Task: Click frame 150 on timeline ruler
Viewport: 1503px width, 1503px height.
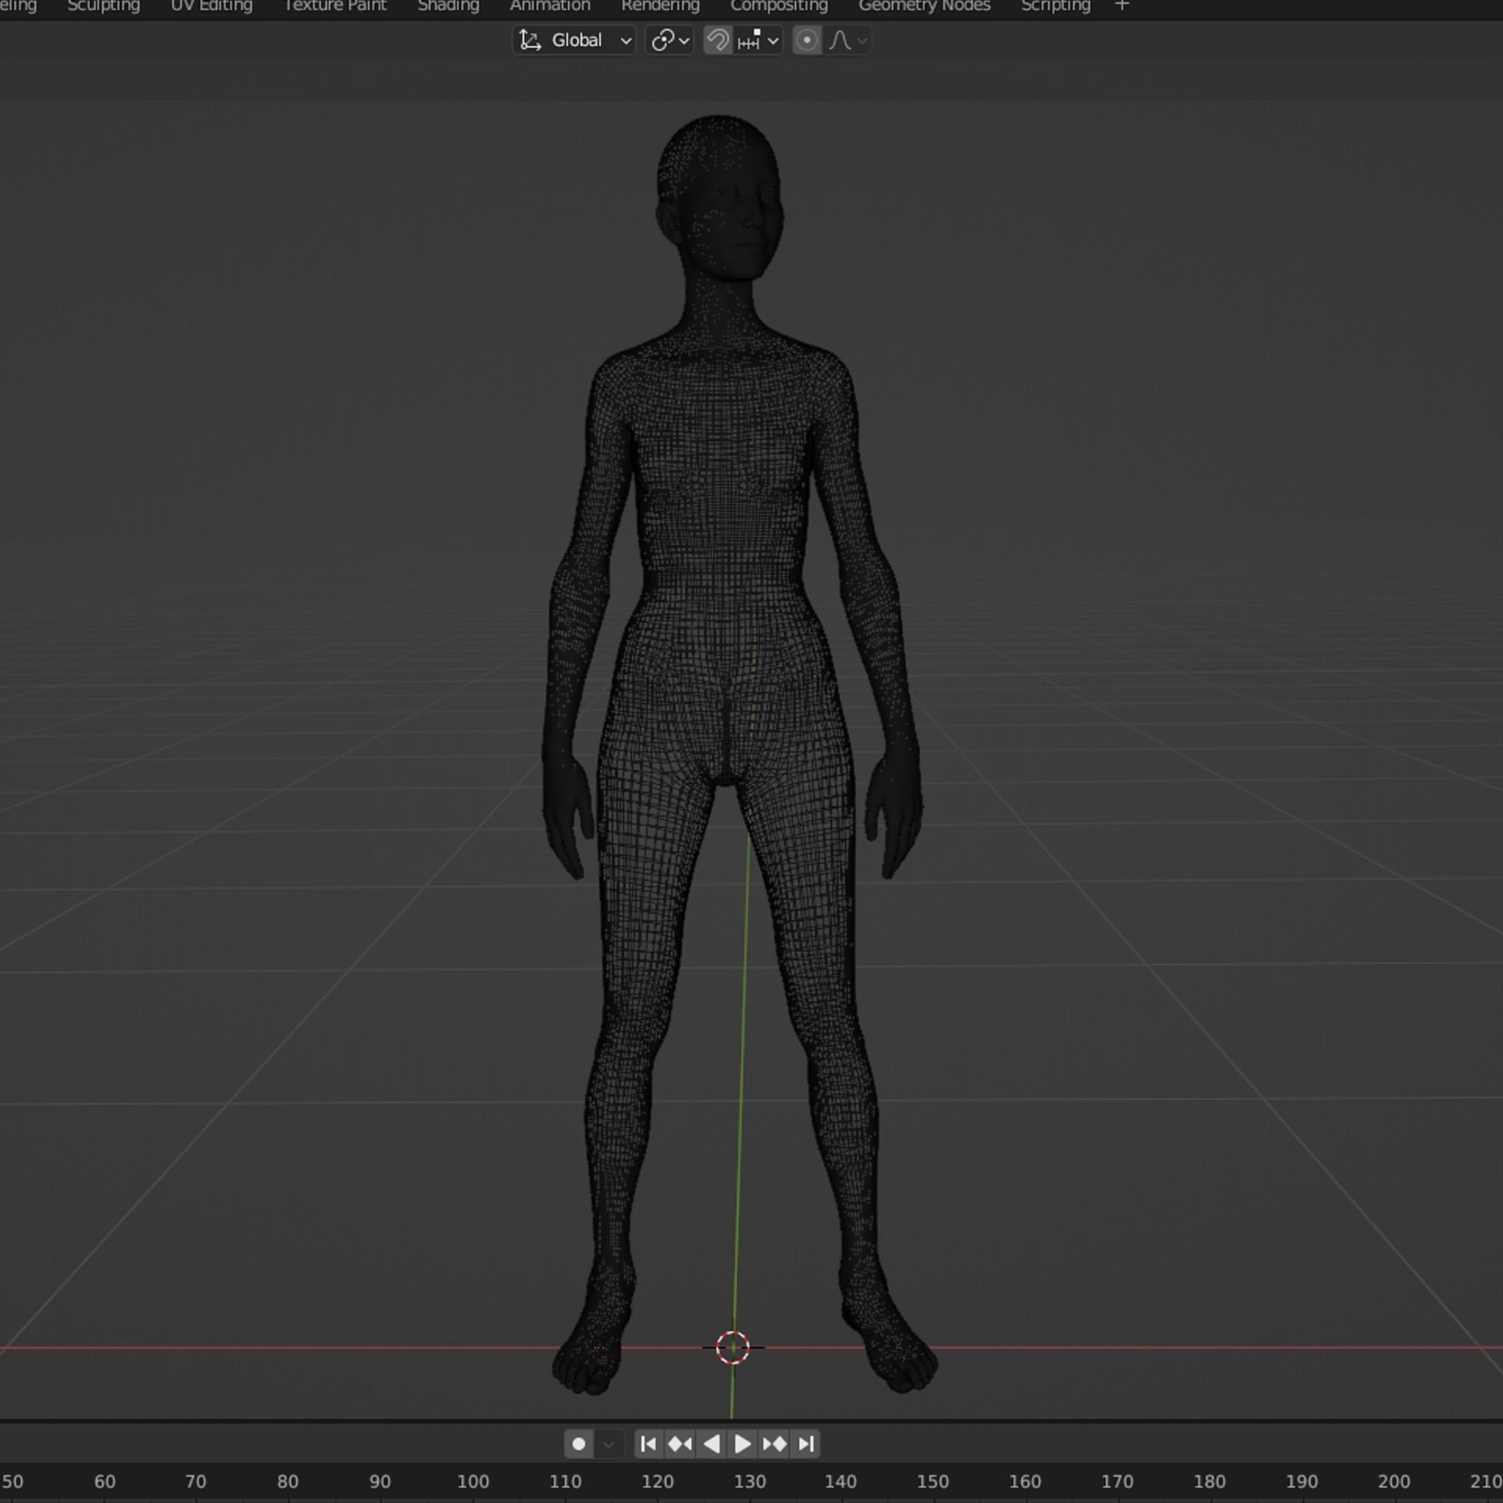Action: (x=932, y=1481)
